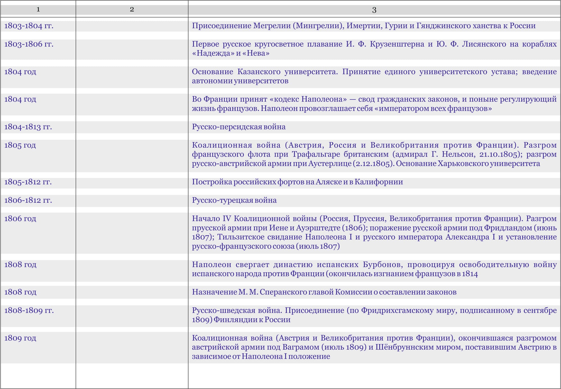The width and height of the screenshot is (561, 389).
Task: Click the date cell "1803-1804 гг."
Action: [x=29, y=26]
